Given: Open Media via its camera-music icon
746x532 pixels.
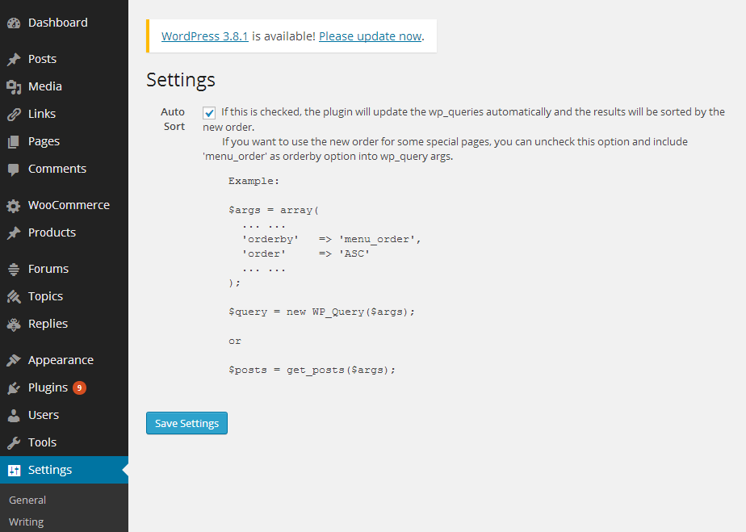Looking at the screenshot, I should point(14,86).
